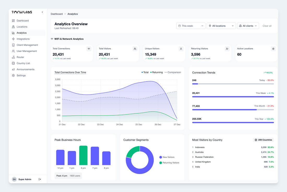The width and height of the screenshot is (287, 192).
Task: Click the 15,349 Unique Visitors value
Action: pos(151,54)
